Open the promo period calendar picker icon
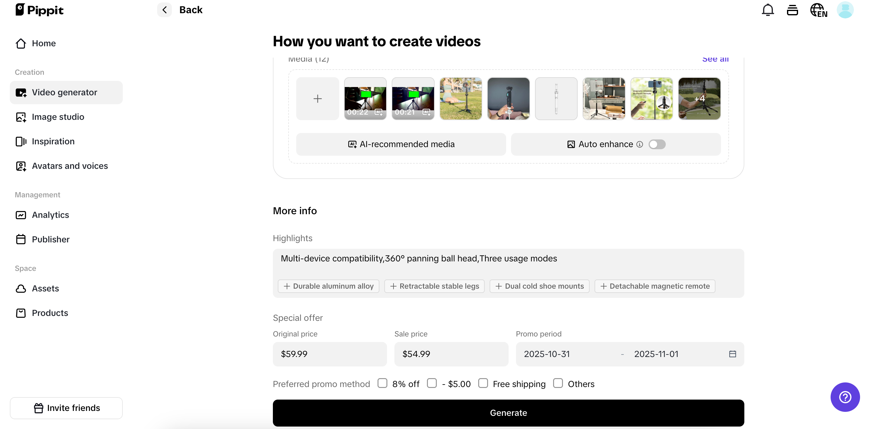Screen dimensions: 884x429 point(732,354)
